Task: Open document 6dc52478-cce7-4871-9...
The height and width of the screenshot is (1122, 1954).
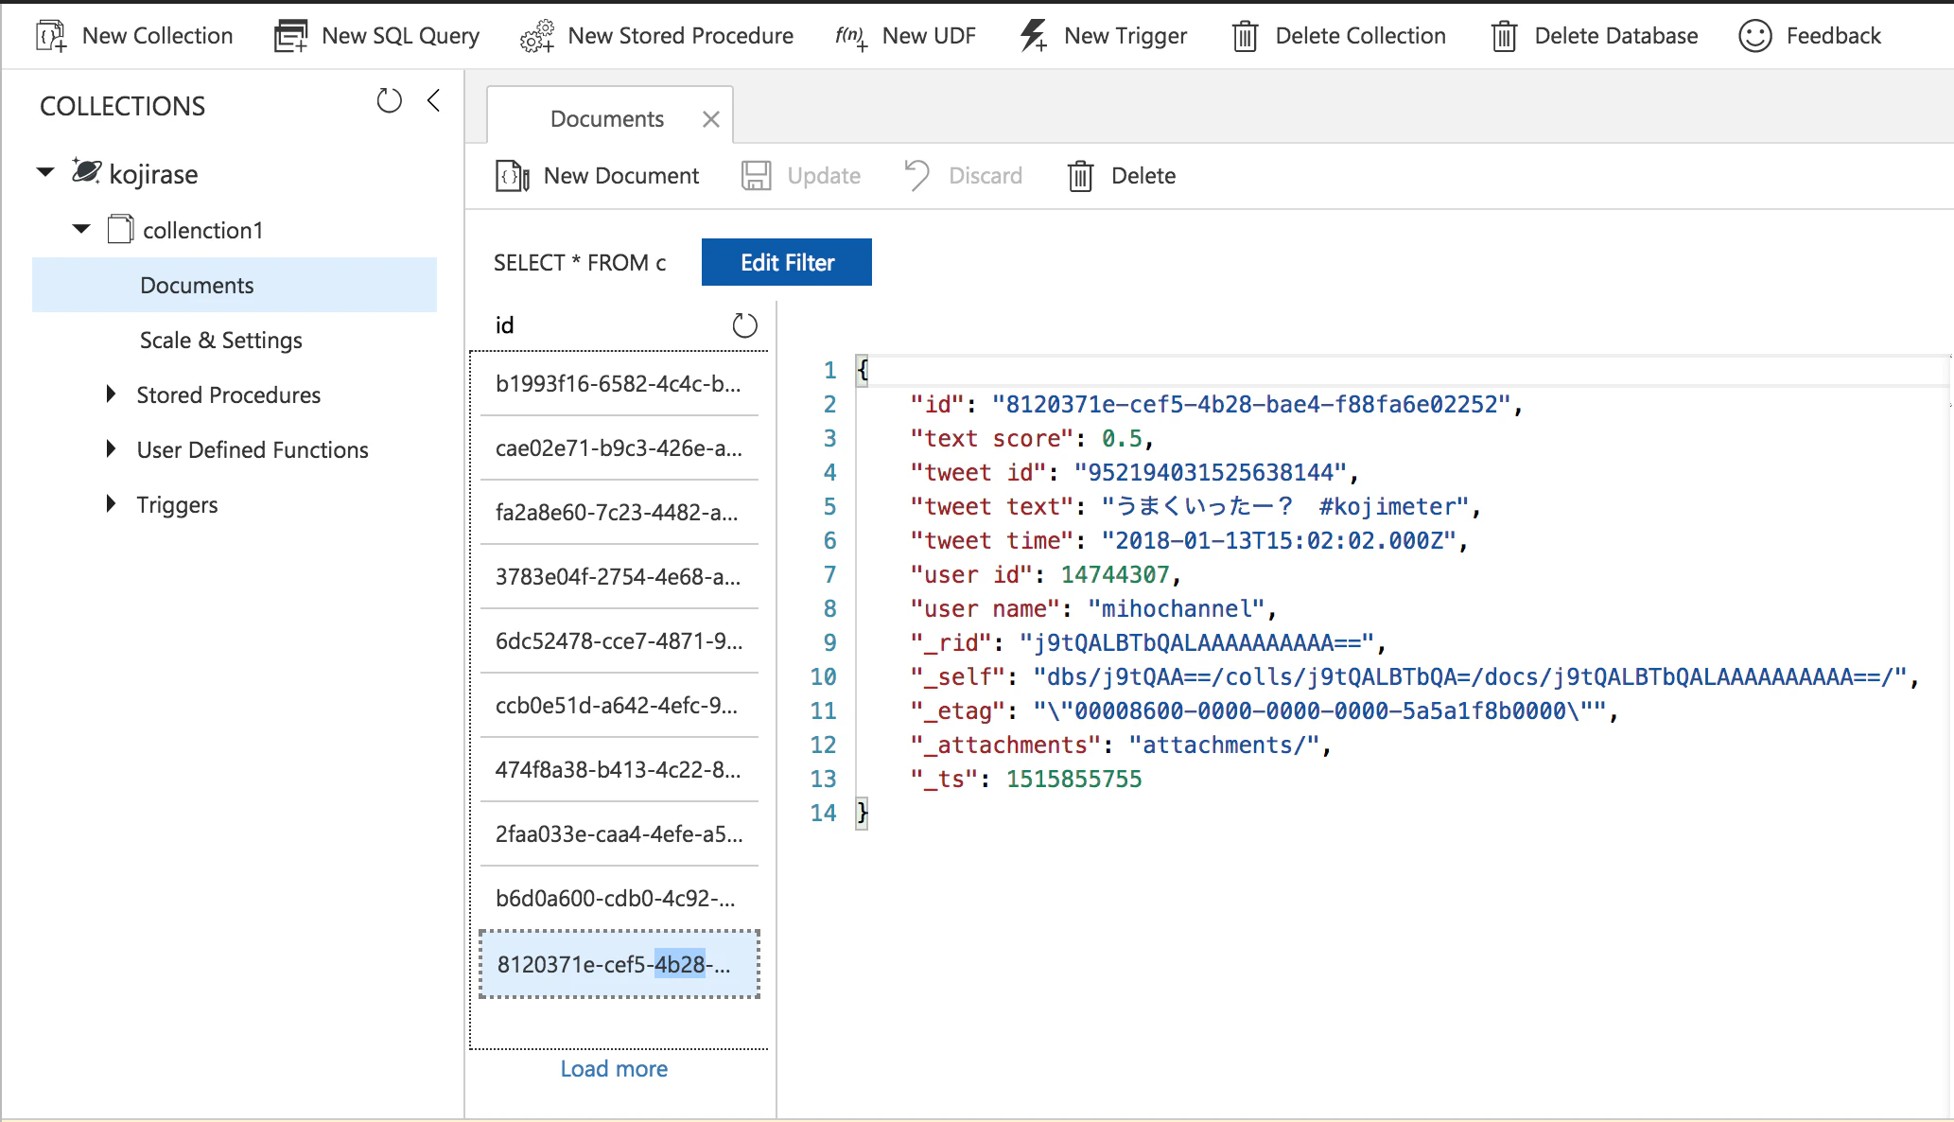Action: click(x=619, y=640)
